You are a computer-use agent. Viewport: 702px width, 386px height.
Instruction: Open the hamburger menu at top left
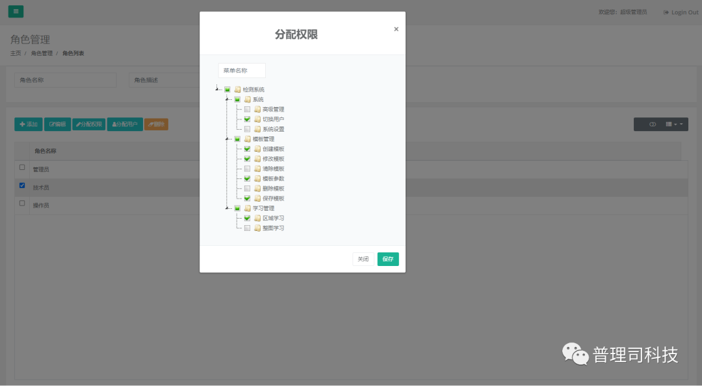[16, 11]
